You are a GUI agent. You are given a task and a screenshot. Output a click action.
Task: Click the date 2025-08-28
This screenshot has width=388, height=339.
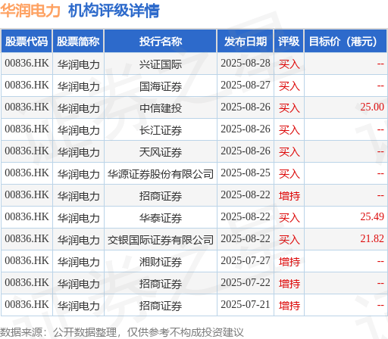246,63
